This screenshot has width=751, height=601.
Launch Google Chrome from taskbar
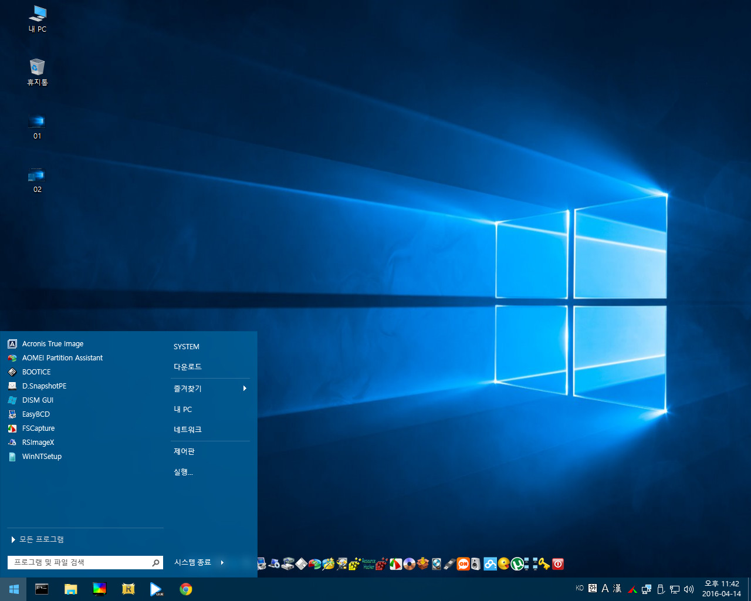(x=186, y=589)
